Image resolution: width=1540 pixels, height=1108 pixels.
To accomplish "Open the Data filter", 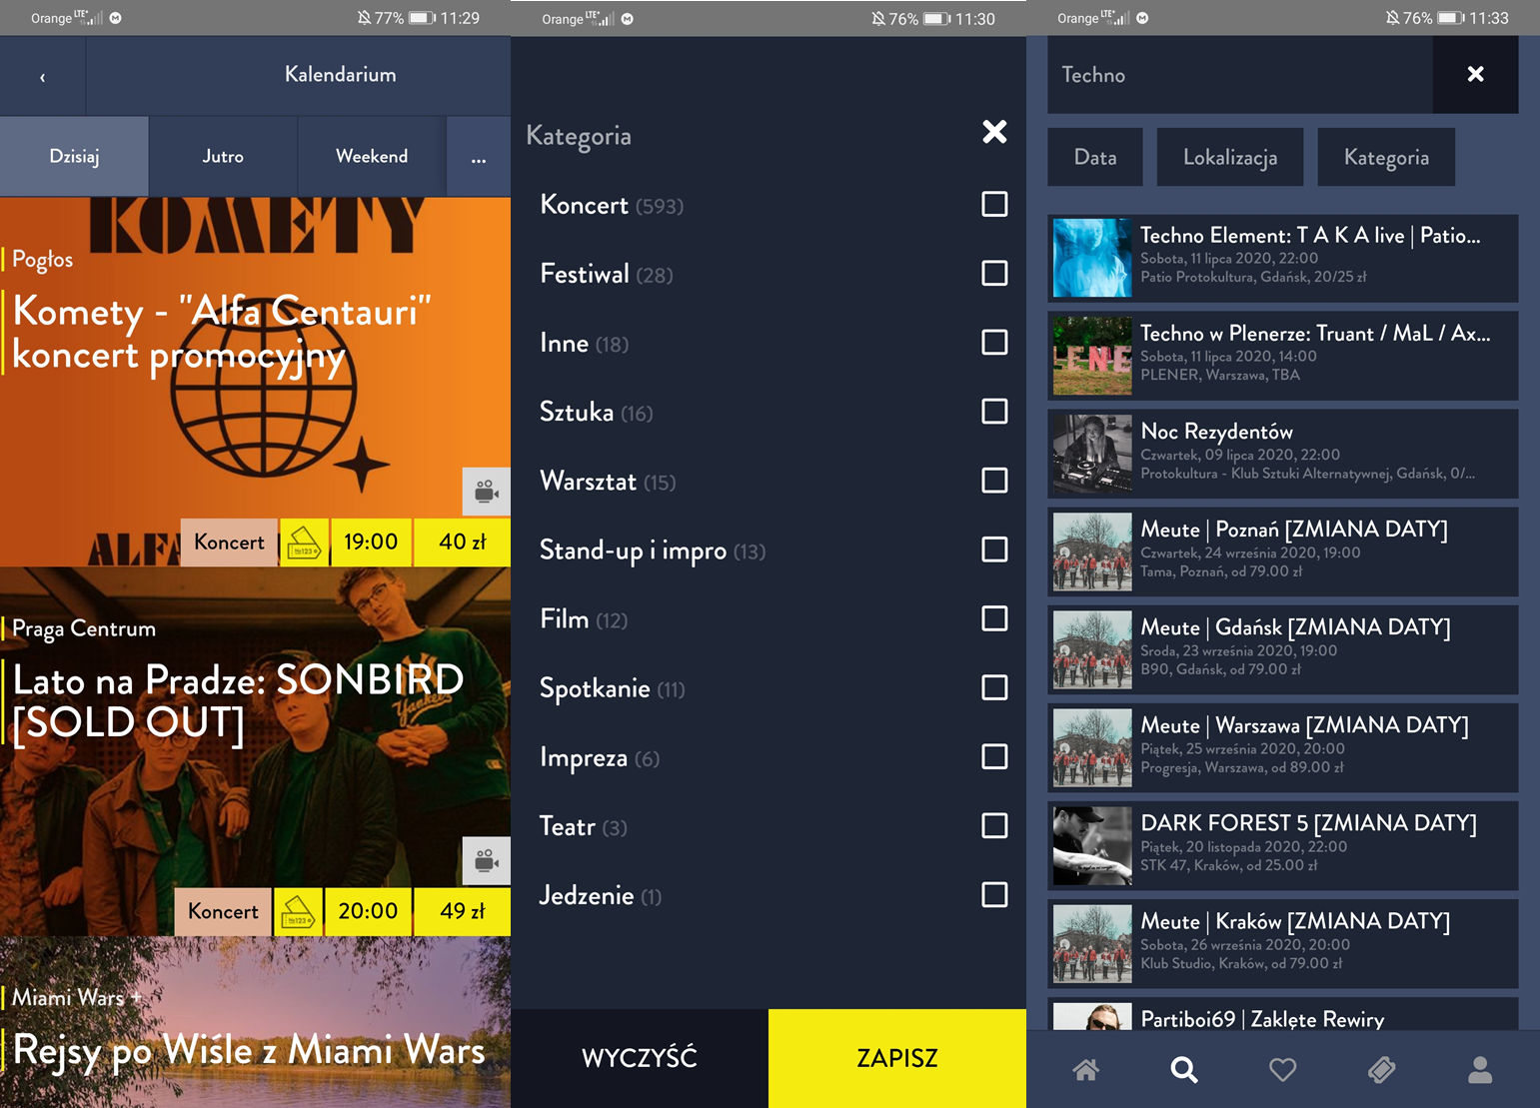I will [1095, 157].
